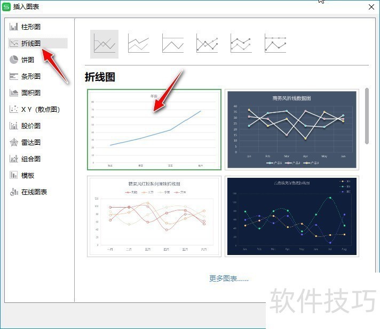
Task: Choose stacked line with markers subtype icon
Action: click(x=241, y=44)
